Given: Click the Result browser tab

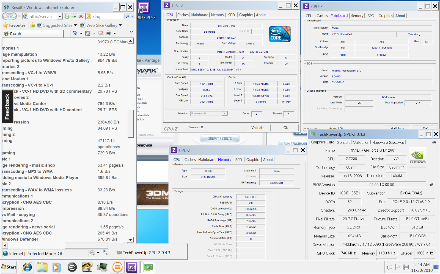Looking at the screenshot, I should pos(33,34).
